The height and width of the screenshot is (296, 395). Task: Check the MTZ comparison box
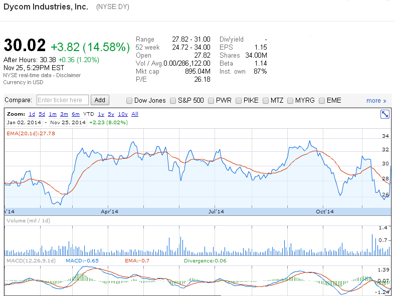tap(266, 101)
